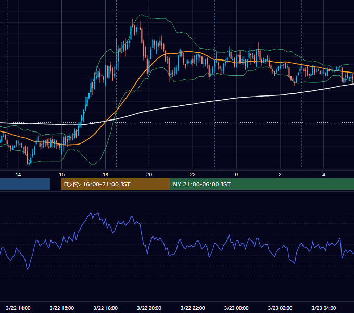
Task: Click the 3/22 14:00 date label
Action: pyautogui.click(x=18, y=308)
